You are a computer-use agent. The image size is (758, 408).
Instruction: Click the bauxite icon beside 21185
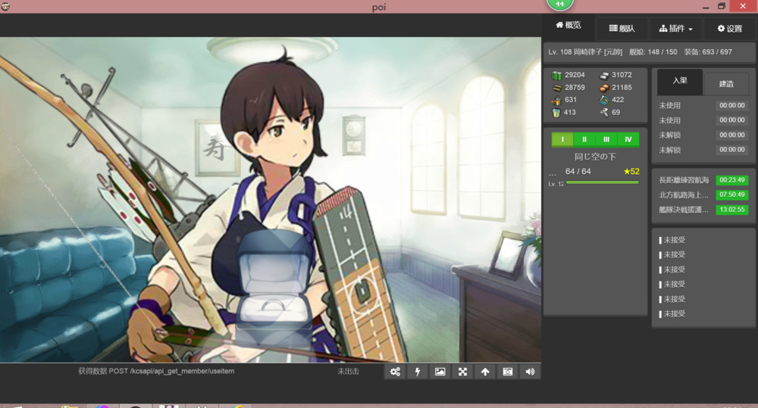604,88
